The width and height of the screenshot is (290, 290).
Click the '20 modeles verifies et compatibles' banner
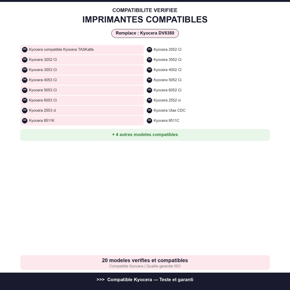click(145, 262)
